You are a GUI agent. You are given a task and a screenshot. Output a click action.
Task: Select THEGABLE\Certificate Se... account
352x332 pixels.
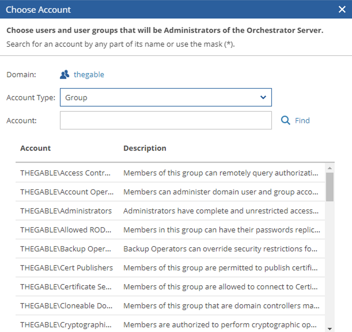(66, 287)
